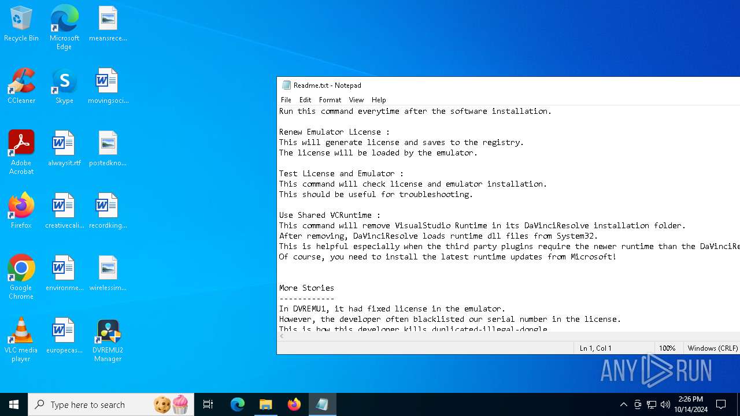Open the Notepad Format menu
This screenshot has height=416, width=740.
[x=330, y=100]
